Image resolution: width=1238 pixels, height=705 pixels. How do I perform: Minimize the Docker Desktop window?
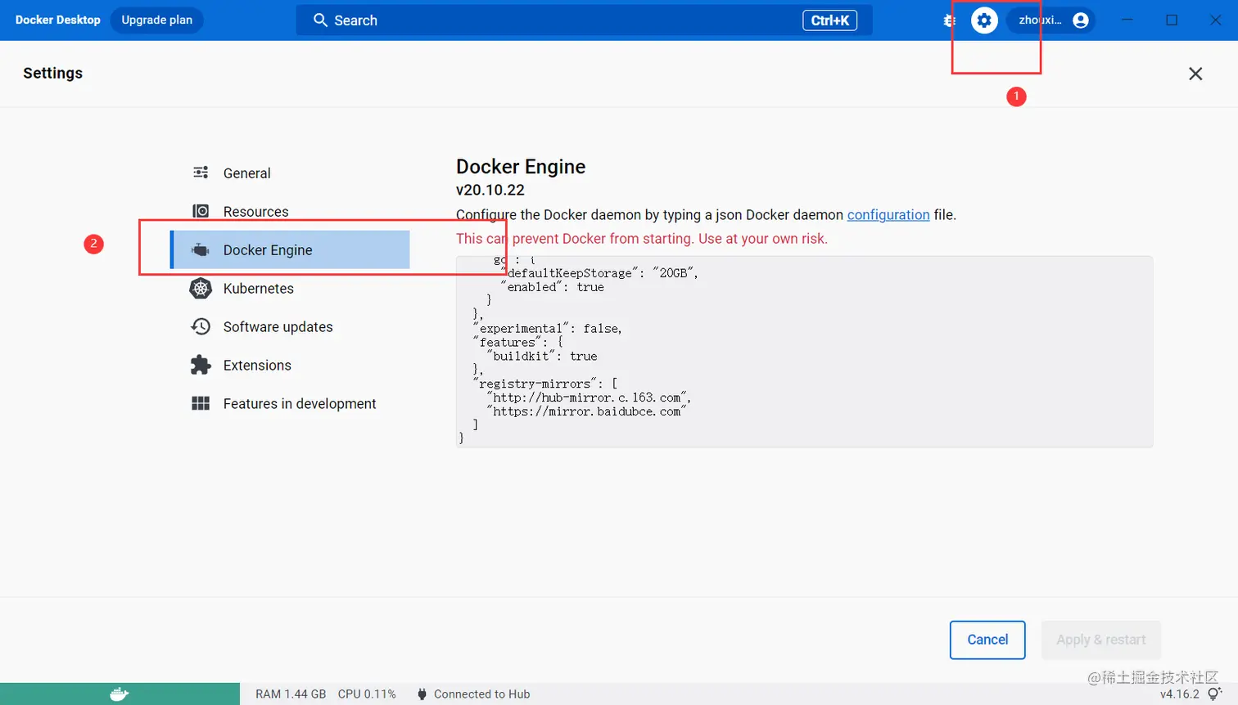pyautogui.click(x=1127, y=20)
